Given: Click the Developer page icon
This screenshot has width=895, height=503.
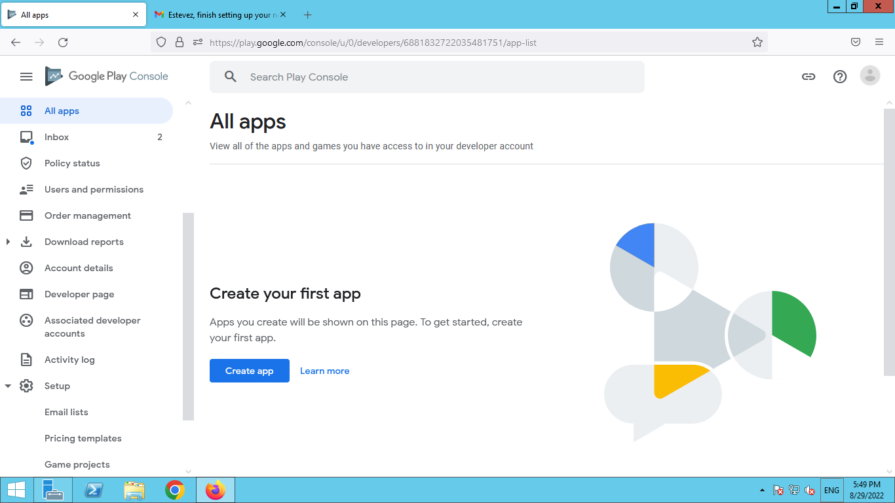Looking at the screenshot, I should (x=26, y=294).
